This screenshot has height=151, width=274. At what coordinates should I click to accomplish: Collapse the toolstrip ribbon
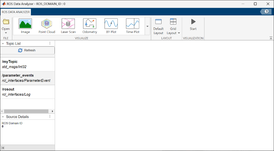point(271,38)
